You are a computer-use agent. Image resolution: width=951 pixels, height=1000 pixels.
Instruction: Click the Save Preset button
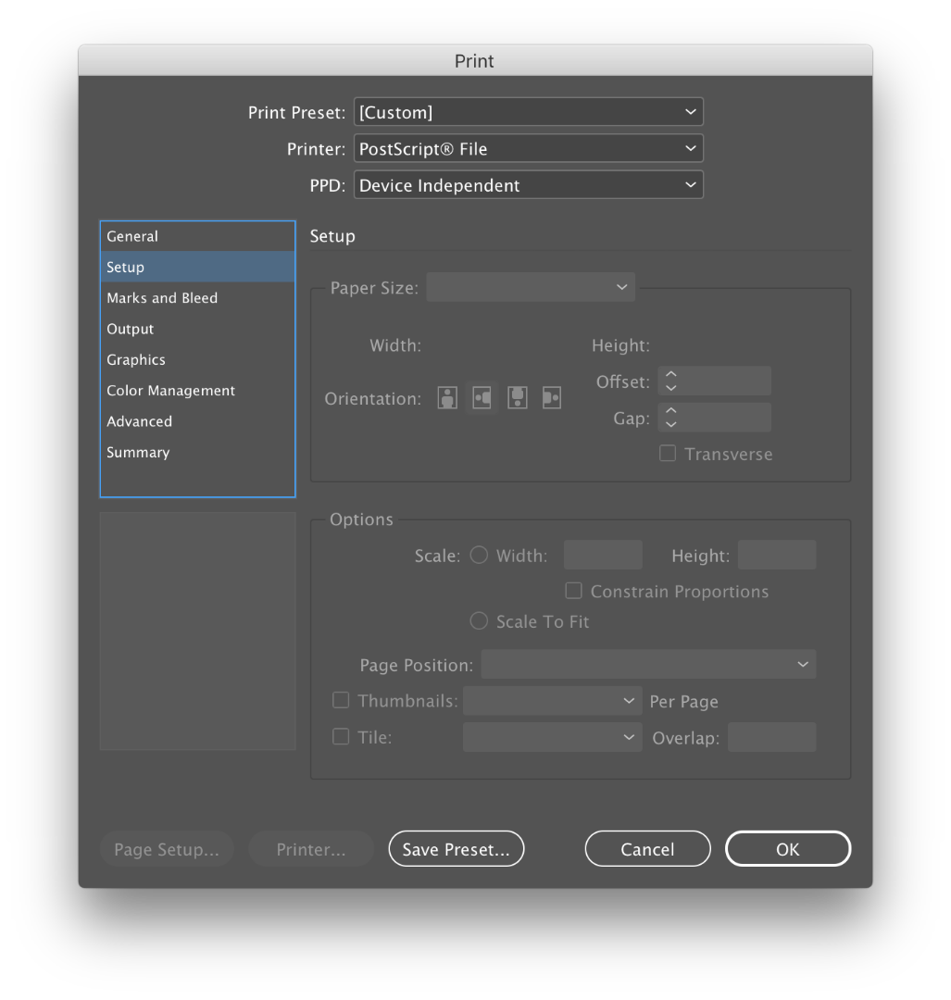point(456,849)
